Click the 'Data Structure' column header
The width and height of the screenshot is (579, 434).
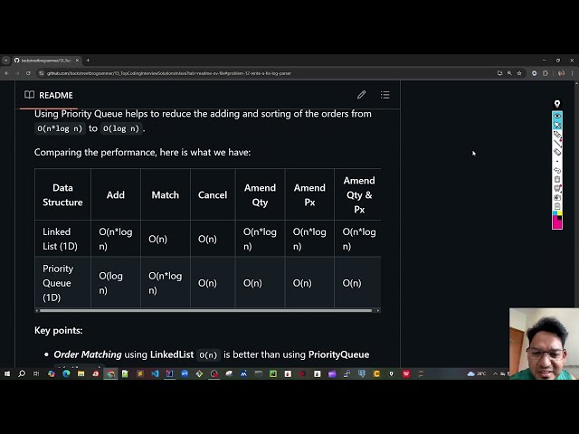[x=62, y=195]
